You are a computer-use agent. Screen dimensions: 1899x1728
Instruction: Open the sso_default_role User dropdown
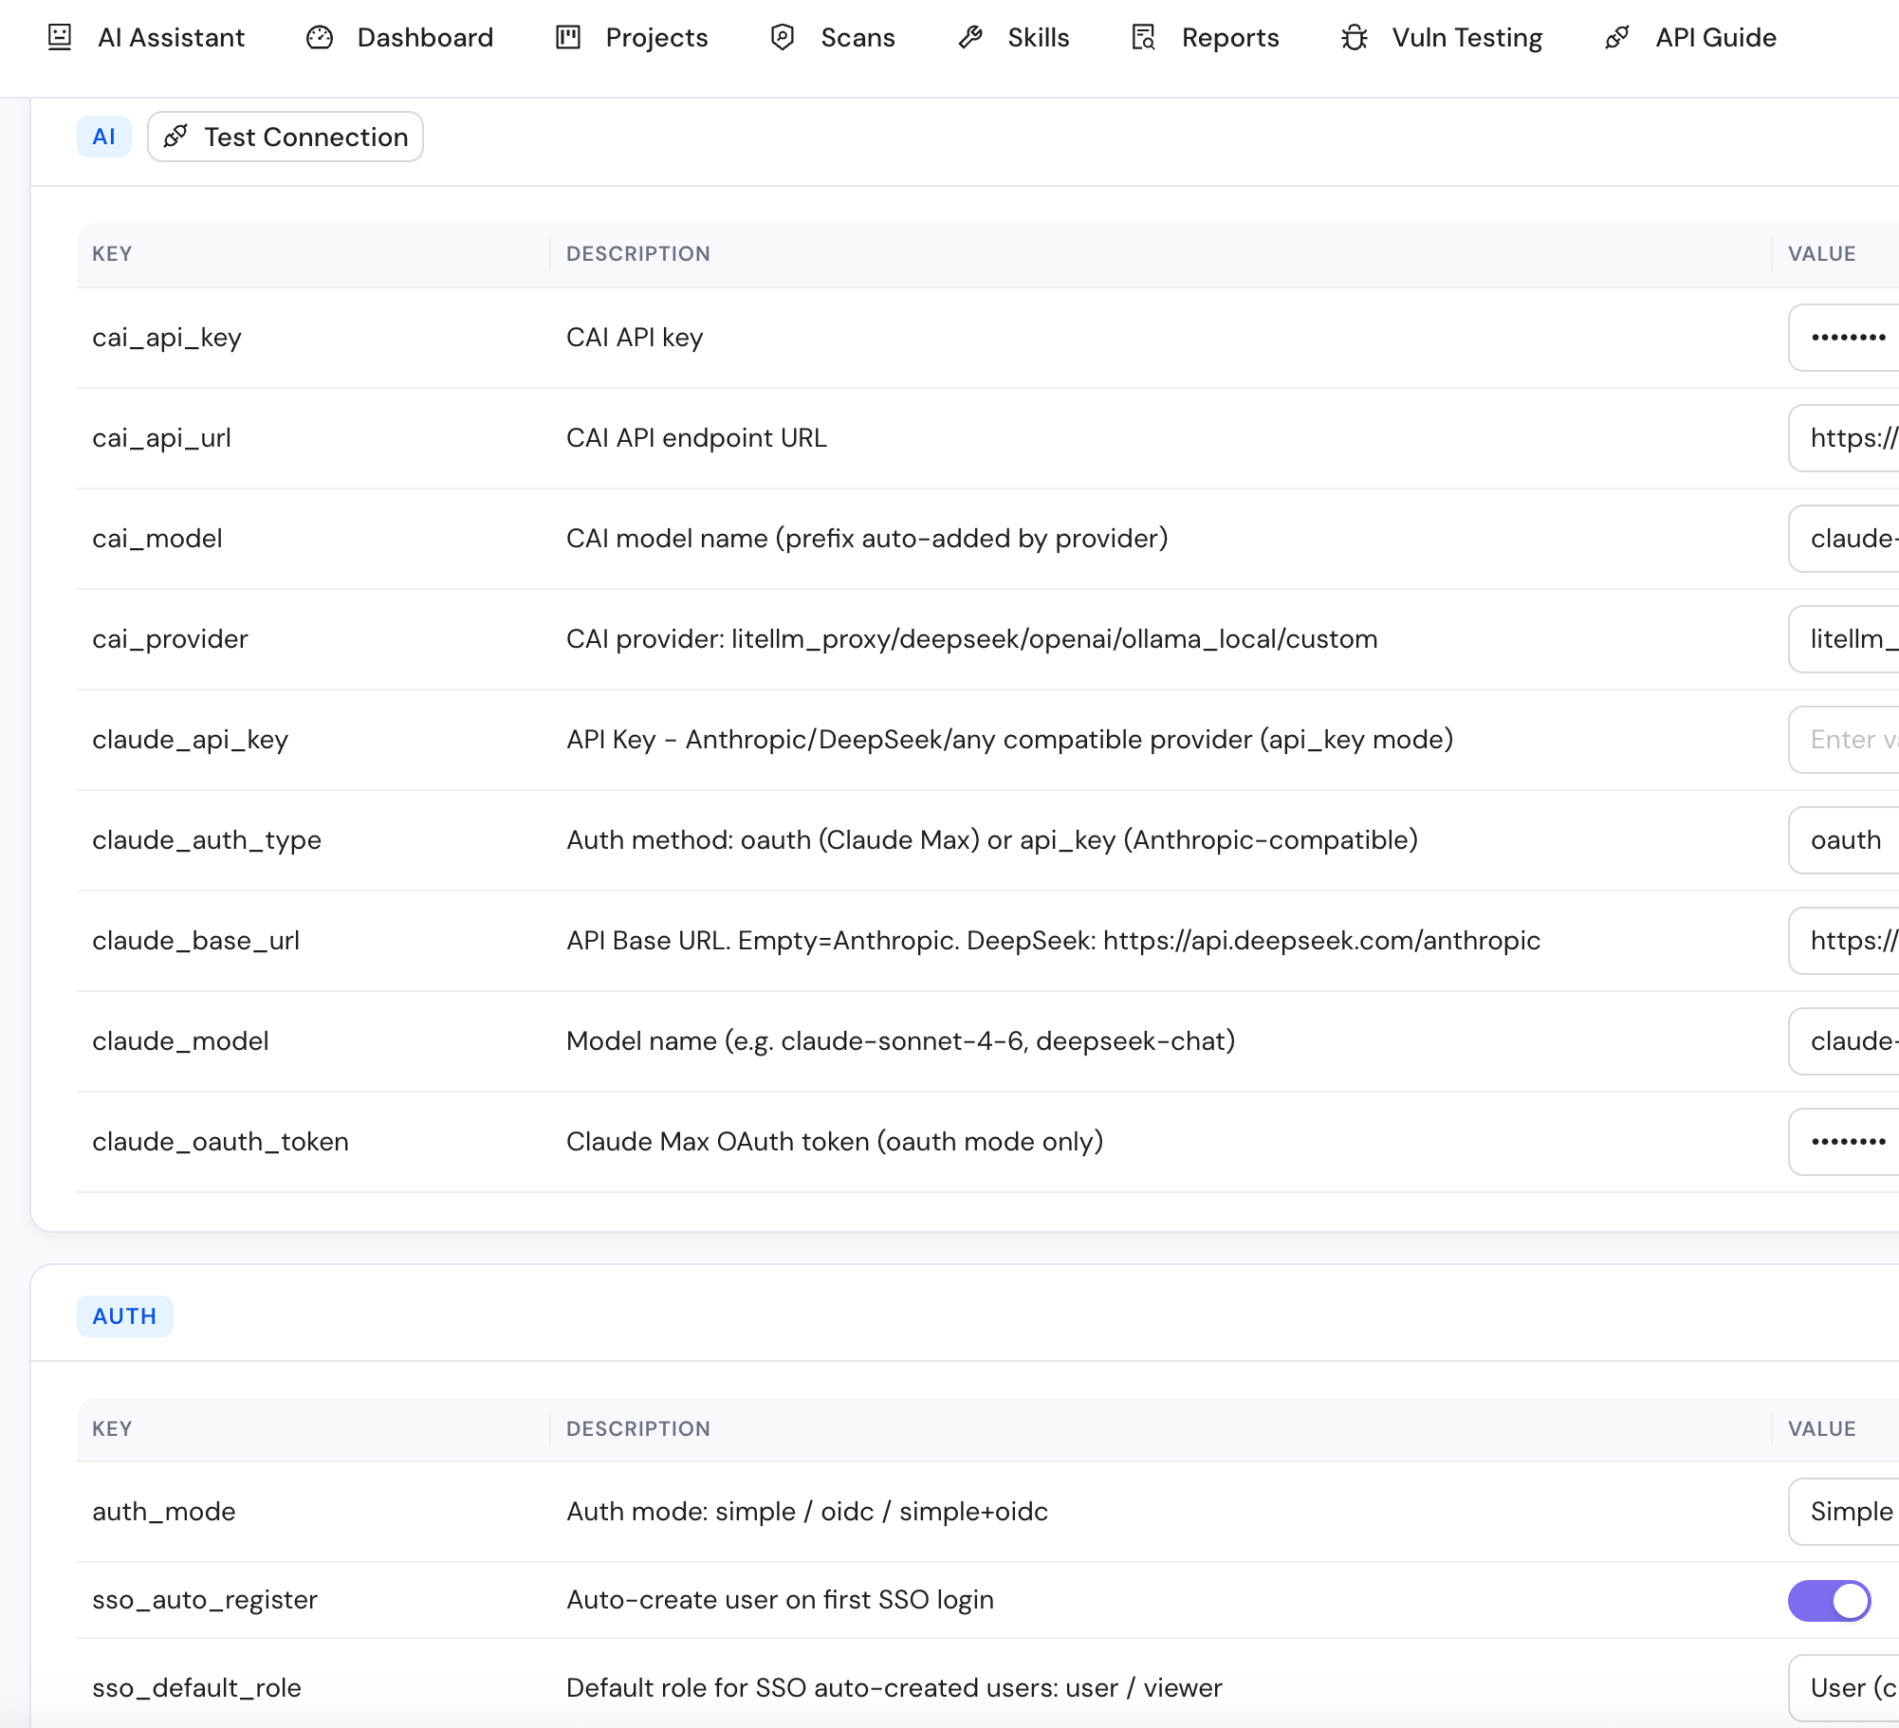click(1844, 1688)
